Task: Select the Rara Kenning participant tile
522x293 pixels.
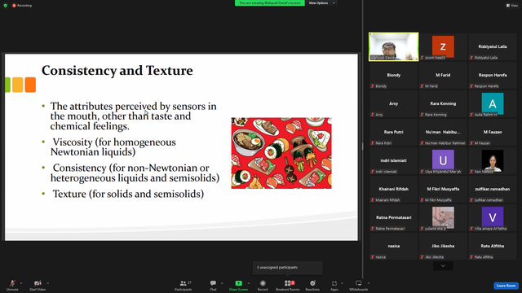Action: click(x=443, y=103)
